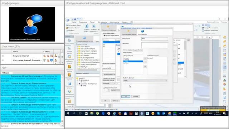Select История Dream Report radio button
This screenshot has width=229, height=129.
click(x=104, y=35)
